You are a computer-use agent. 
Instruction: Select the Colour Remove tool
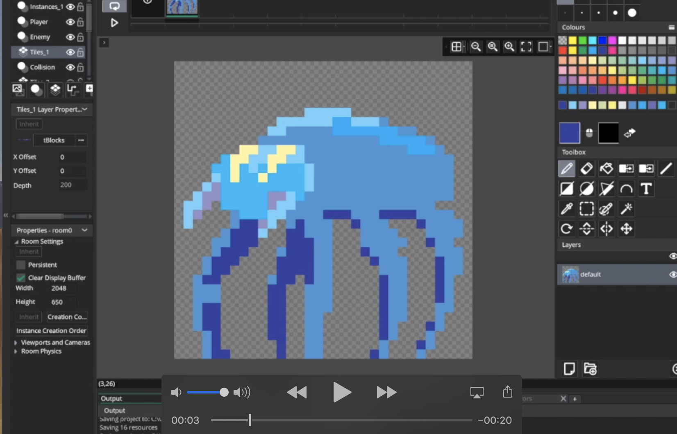click(646, 168)
